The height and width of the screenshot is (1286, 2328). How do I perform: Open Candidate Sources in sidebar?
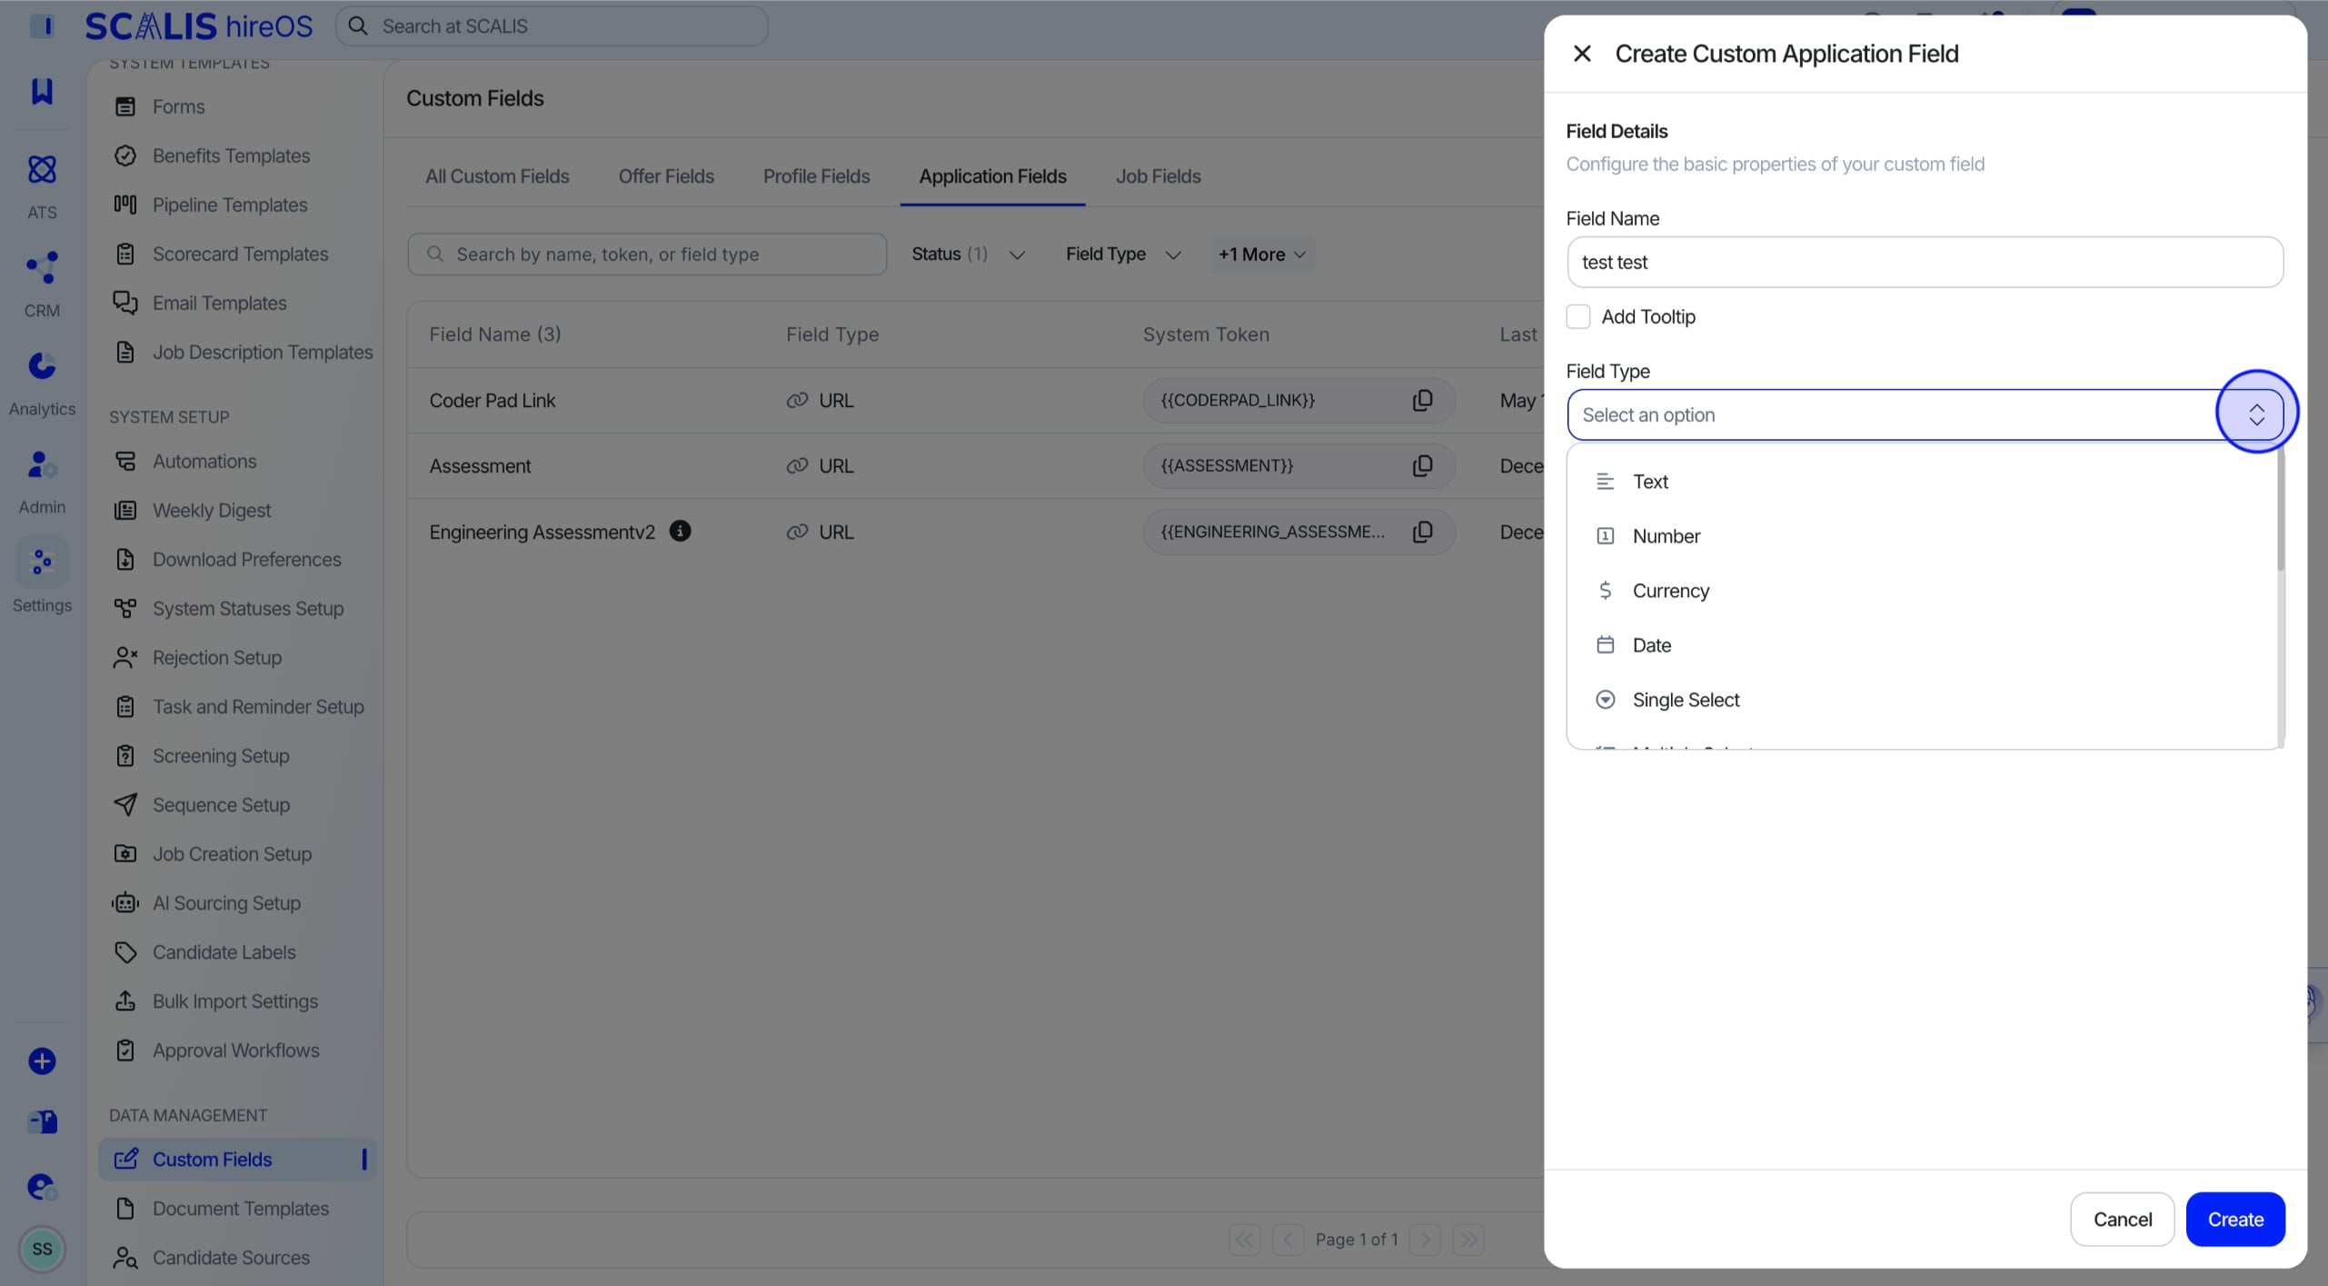[x=237, y=1257]
